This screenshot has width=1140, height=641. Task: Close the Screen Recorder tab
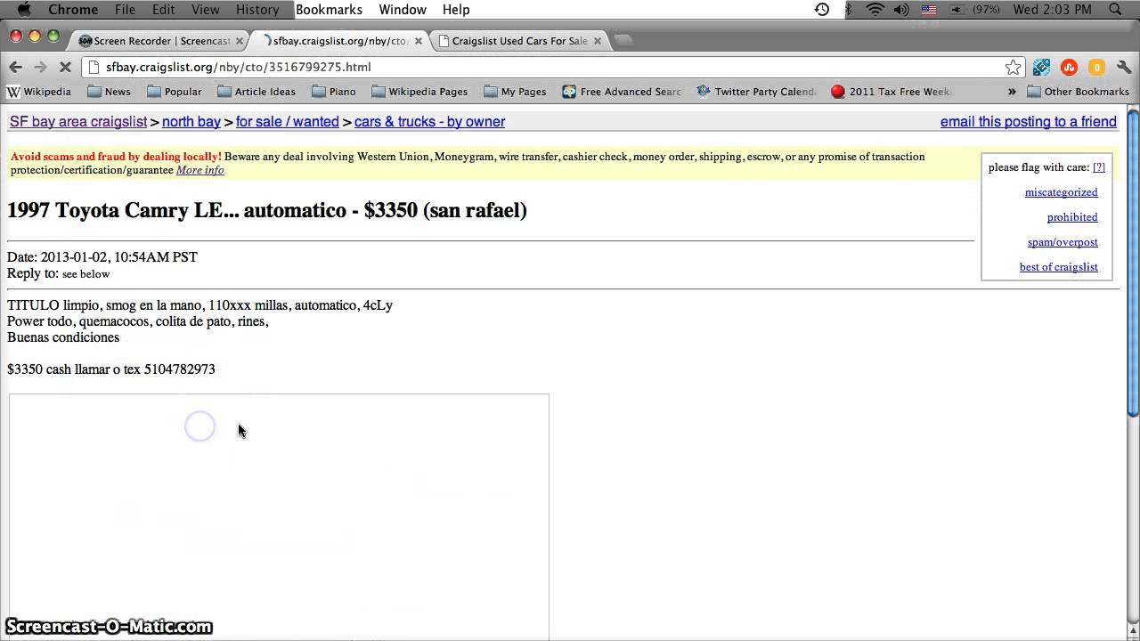pyautogui.click(x=240, y=41)
